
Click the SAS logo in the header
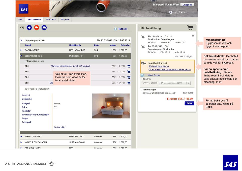23,9
